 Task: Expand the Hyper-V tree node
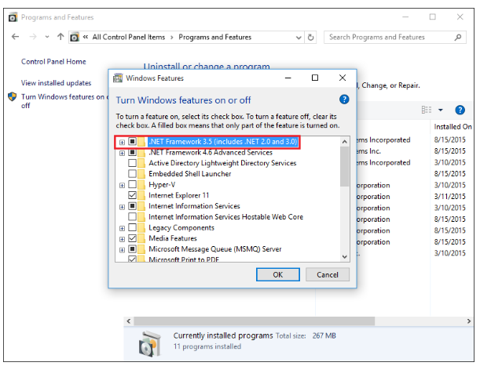click(122, 185)
